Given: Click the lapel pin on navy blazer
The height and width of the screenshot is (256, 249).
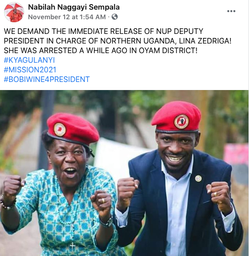Looking at the screenshot, I should tap(198, 179).
